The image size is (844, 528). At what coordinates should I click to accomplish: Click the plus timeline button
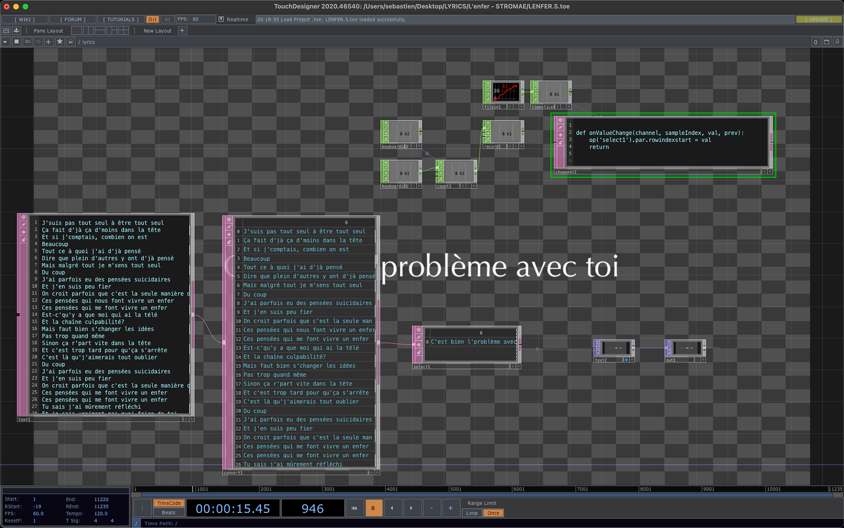(451, 508)
